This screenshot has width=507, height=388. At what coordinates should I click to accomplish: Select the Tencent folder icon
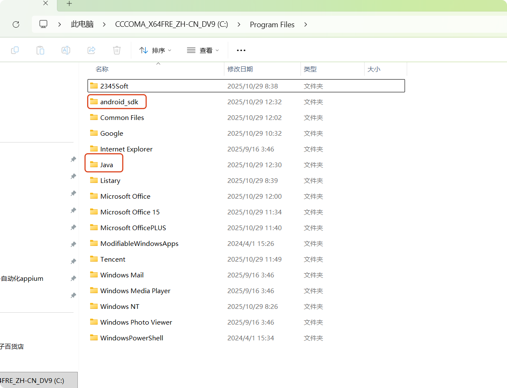pyautogui.click(x=94, y=259)
